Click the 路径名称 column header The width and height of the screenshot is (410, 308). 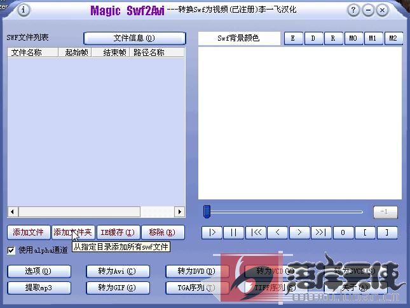(157, 53)
